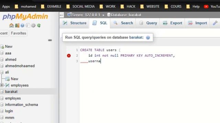Open the Search tab

[x=123, y=23]
